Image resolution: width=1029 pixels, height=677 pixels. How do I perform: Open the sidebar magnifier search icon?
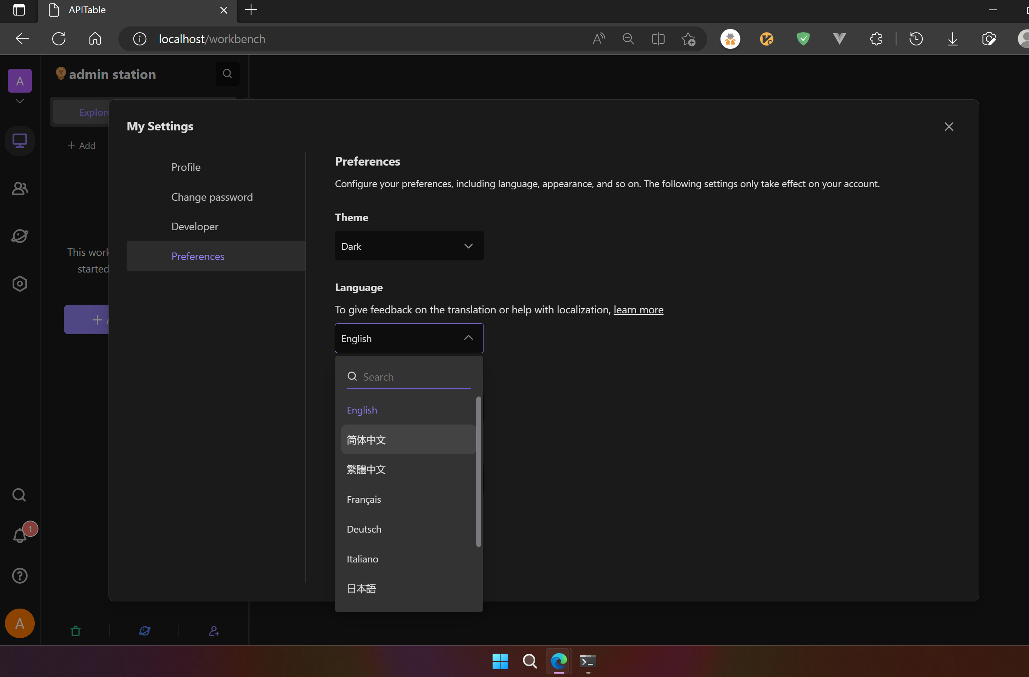click(19, 494)
